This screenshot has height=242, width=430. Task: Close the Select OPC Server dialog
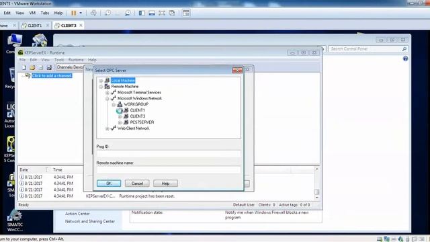(237, 70)
